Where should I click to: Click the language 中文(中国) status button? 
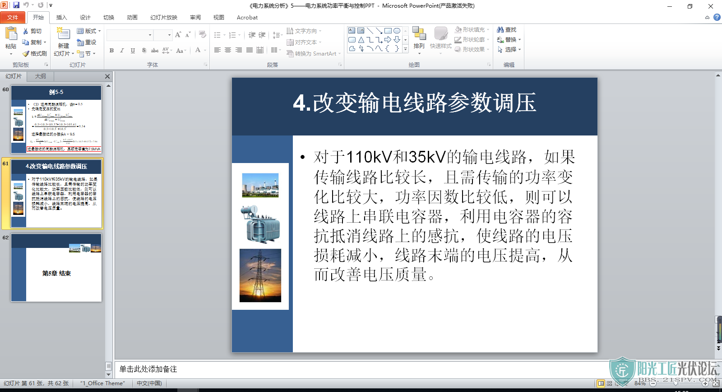pos(149,383)
